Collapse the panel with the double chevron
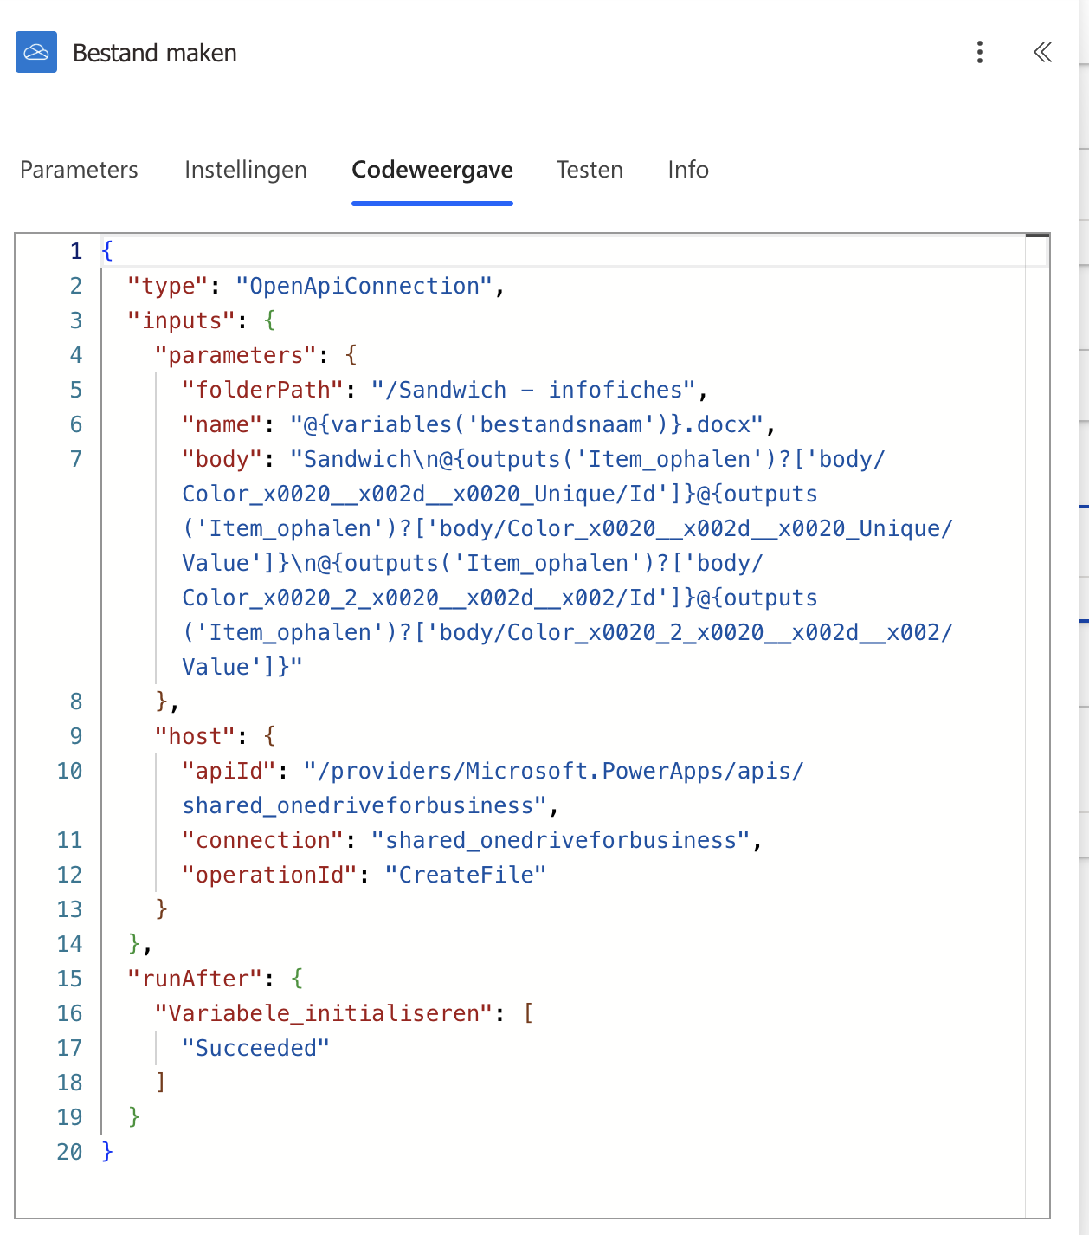The width and height of the screenshot is (1089, 1235). point(1042,52)
